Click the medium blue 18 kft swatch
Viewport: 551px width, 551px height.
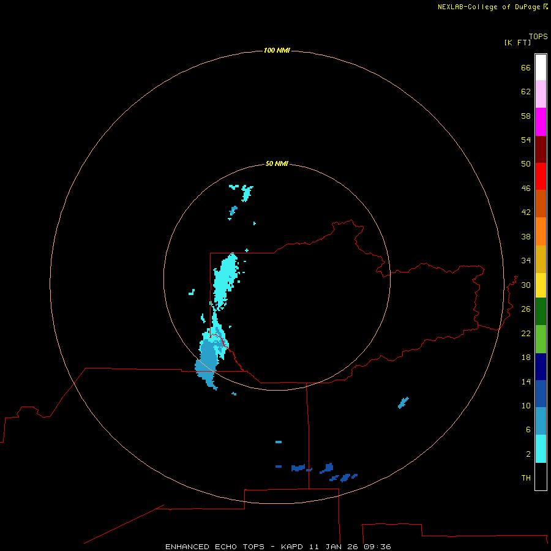[541, 394]
